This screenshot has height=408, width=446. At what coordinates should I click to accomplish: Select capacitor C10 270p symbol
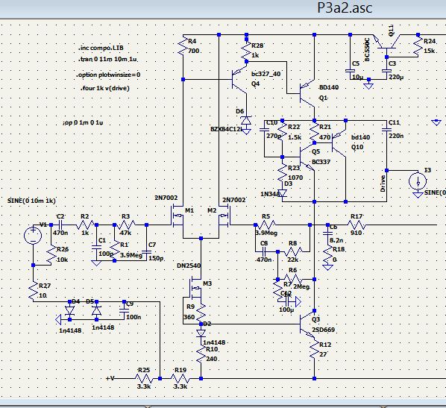[x=264, y=130]
